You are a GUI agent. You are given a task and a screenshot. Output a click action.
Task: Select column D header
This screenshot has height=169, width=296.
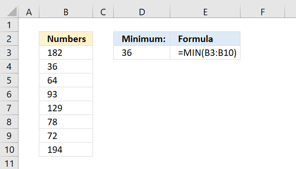pos(142,12)
